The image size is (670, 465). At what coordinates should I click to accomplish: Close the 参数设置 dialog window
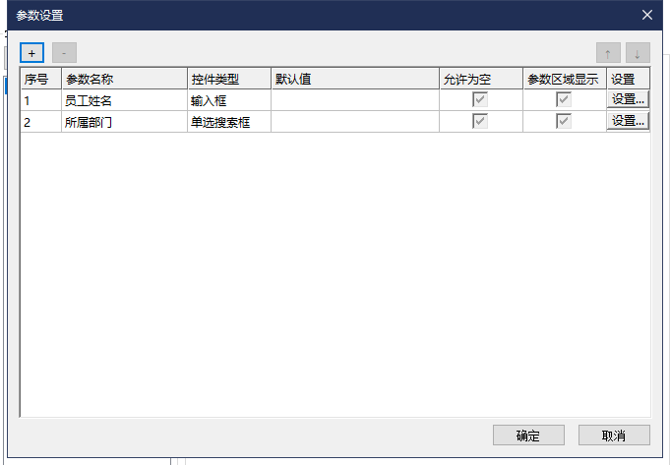point(646,15)
